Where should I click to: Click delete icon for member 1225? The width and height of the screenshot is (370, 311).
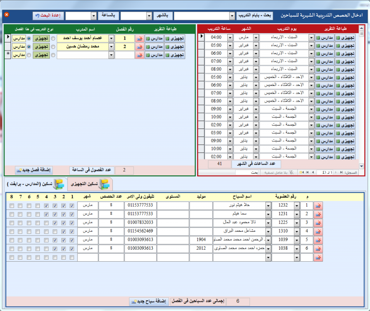coord(318,223)
